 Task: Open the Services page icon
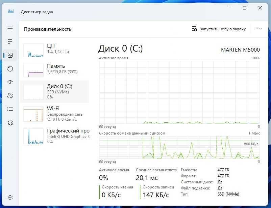10,123
